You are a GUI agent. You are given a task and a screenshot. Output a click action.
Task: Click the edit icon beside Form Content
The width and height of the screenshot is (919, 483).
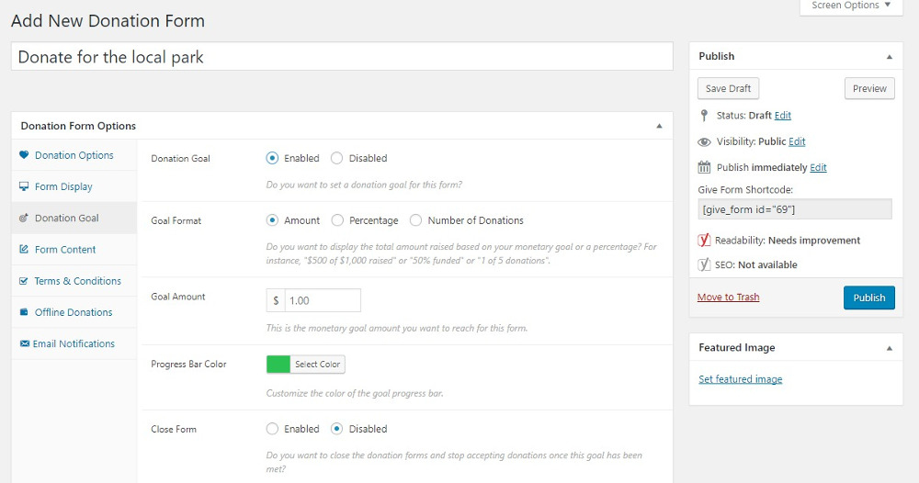pos(24,250)
